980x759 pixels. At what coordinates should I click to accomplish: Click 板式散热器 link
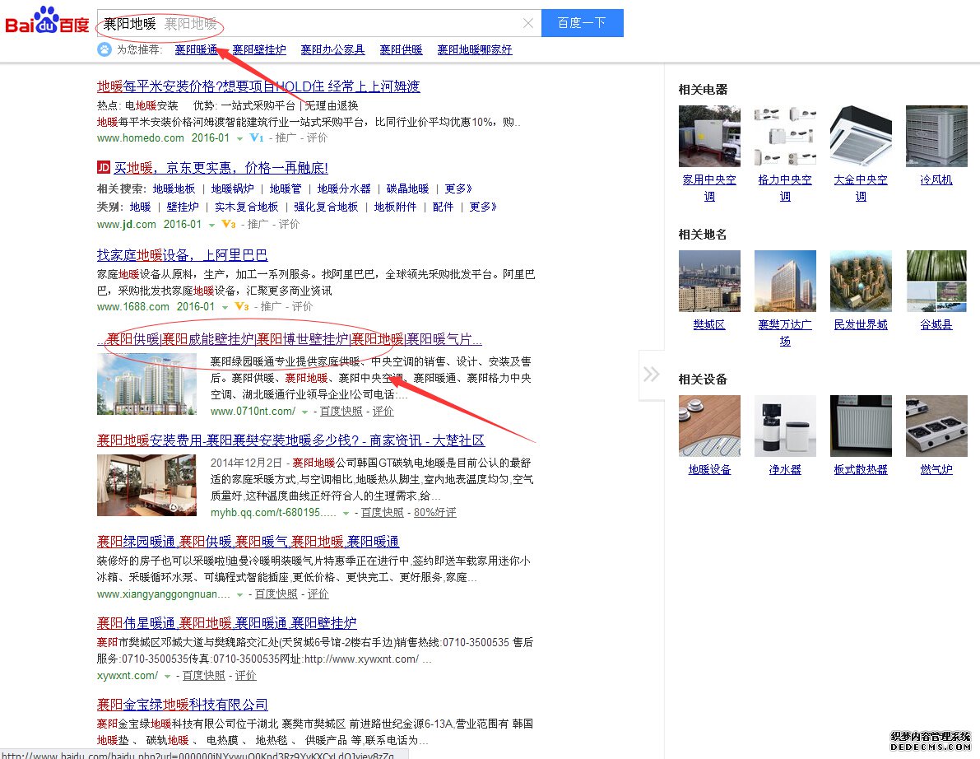pos(861,469)
